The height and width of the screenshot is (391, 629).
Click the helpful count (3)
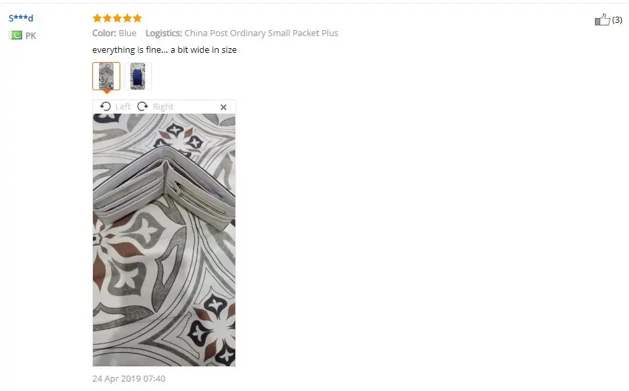coord(617,19)
